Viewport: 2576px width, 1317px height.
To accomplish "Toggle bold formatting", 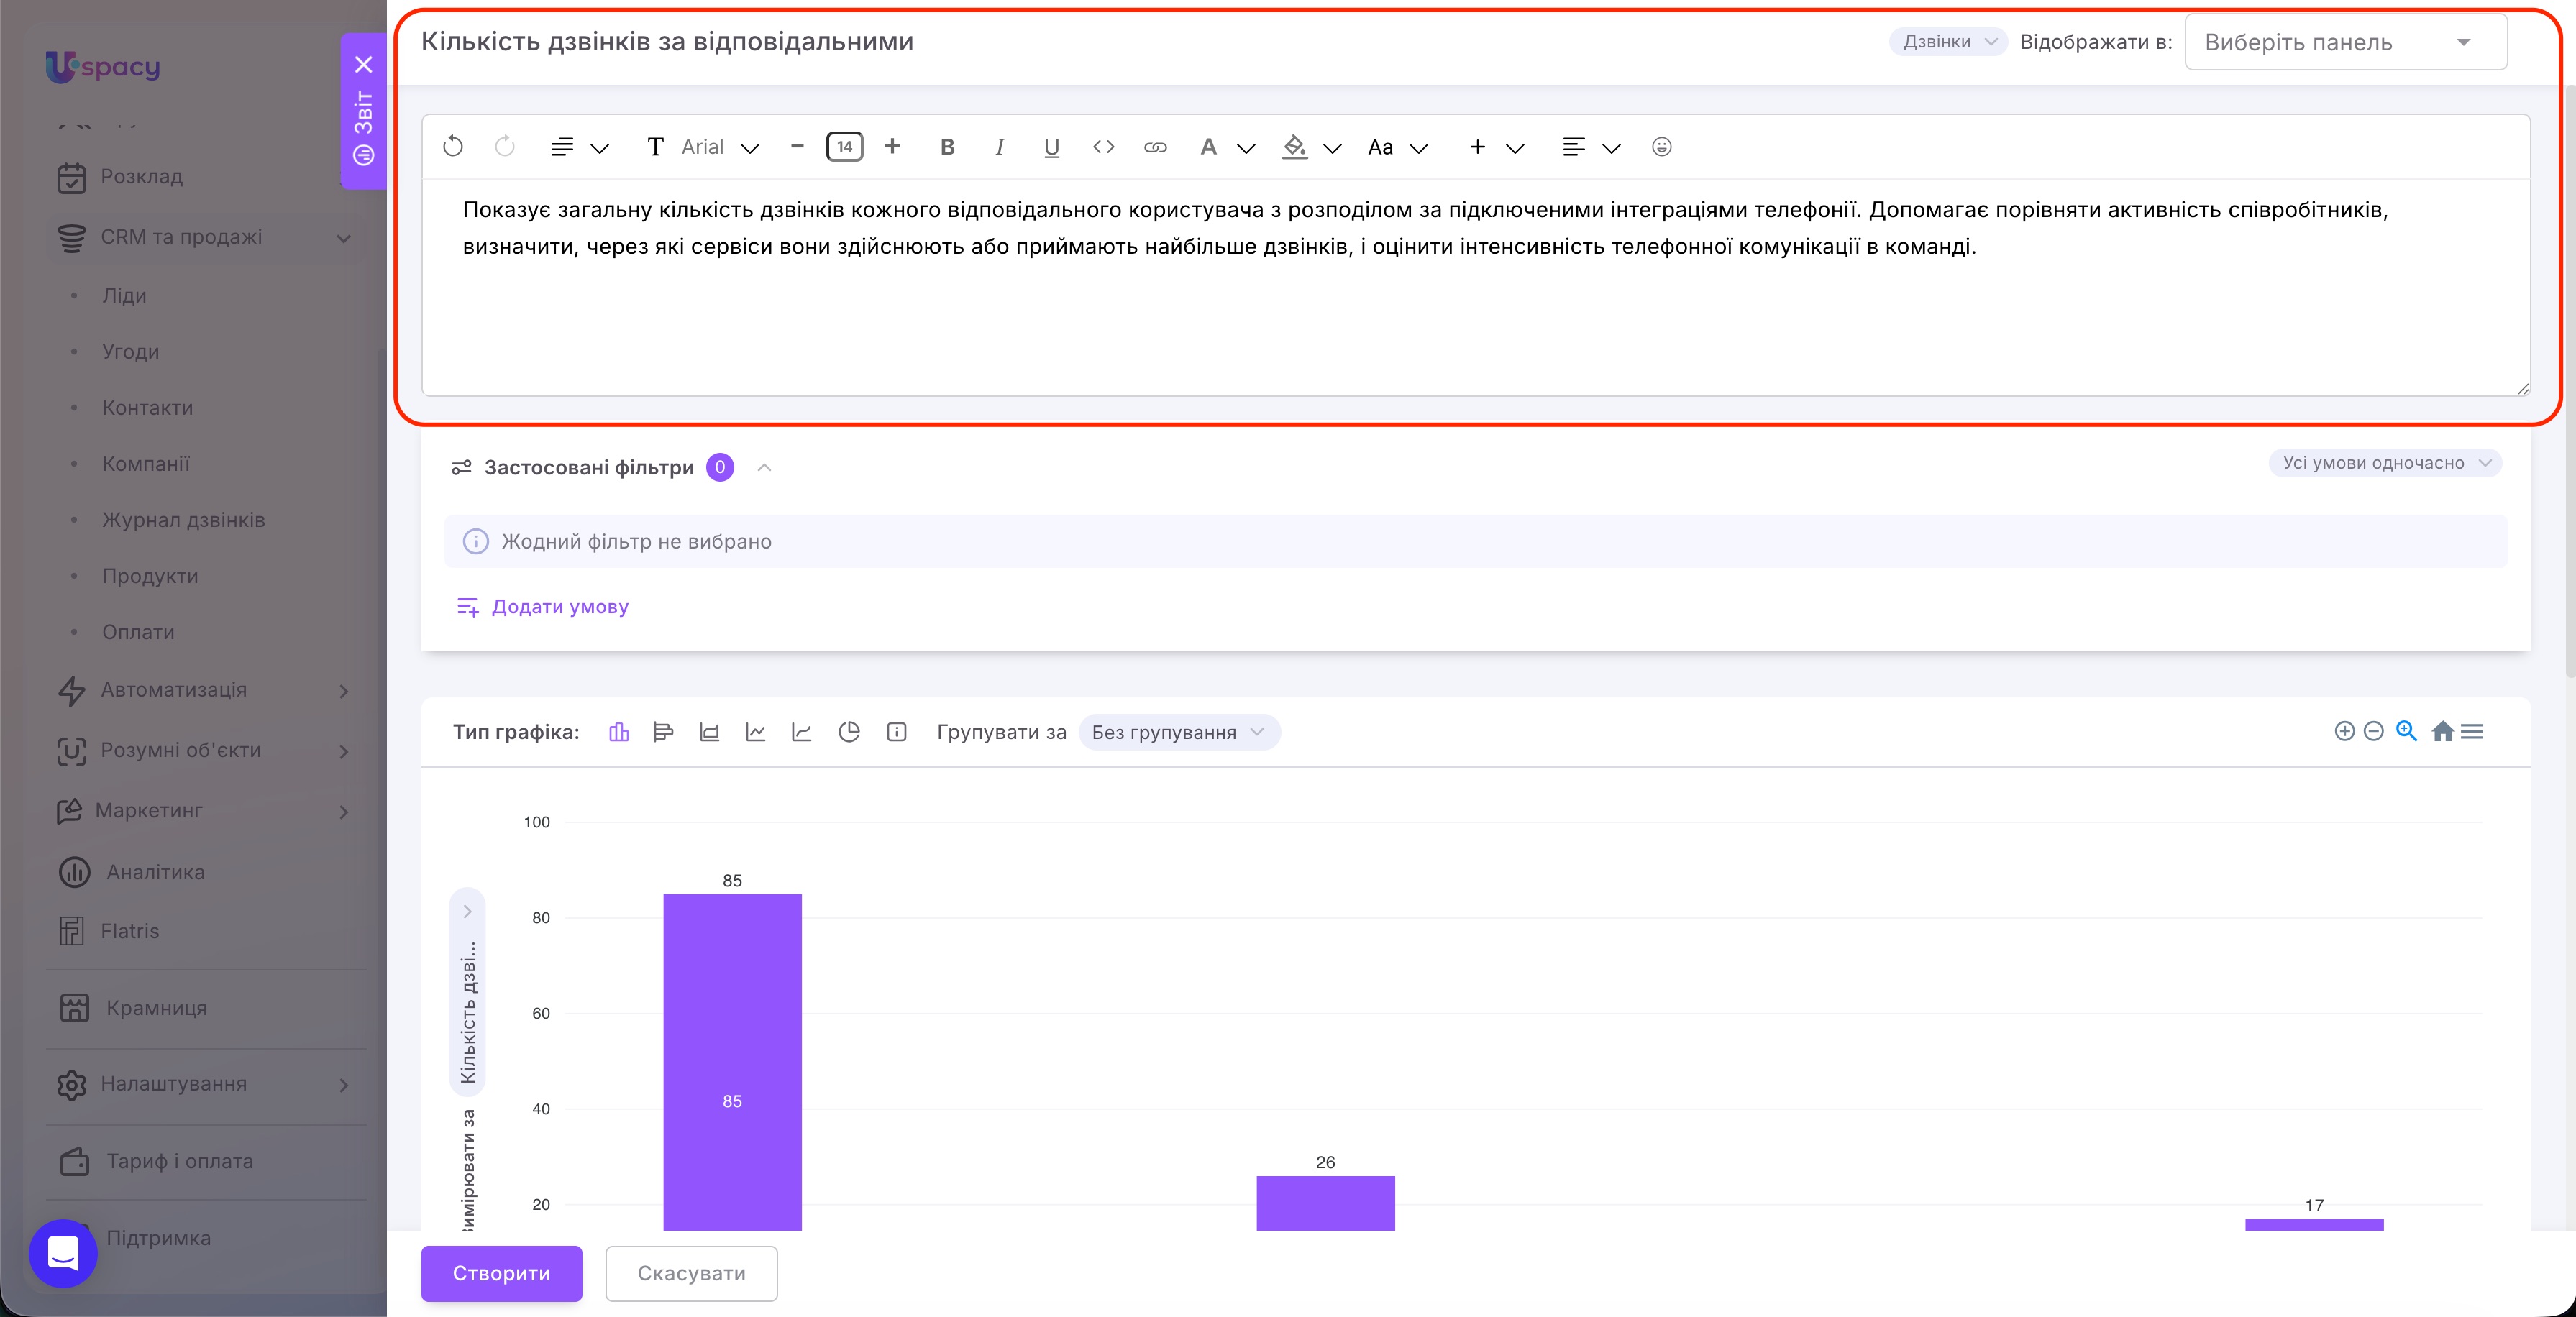I will pyautogui.click(x=948, y=147).
